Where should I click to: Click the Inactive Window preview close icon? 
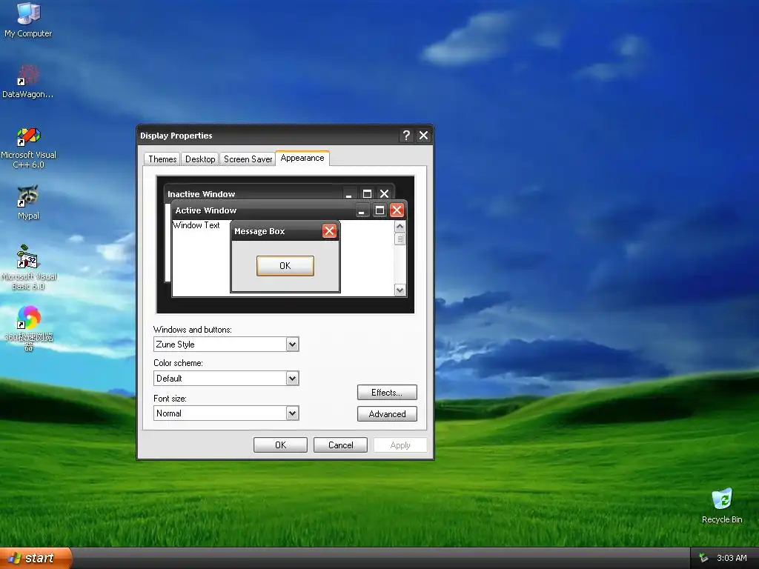coord(385,193)
